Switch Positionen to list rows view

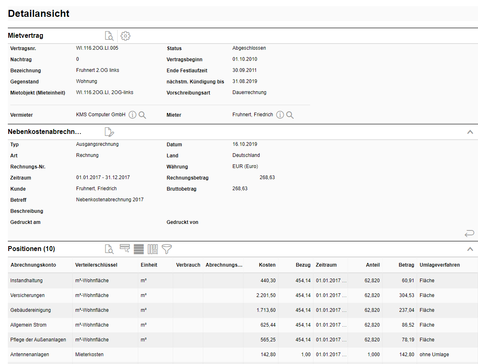point(139,249)
